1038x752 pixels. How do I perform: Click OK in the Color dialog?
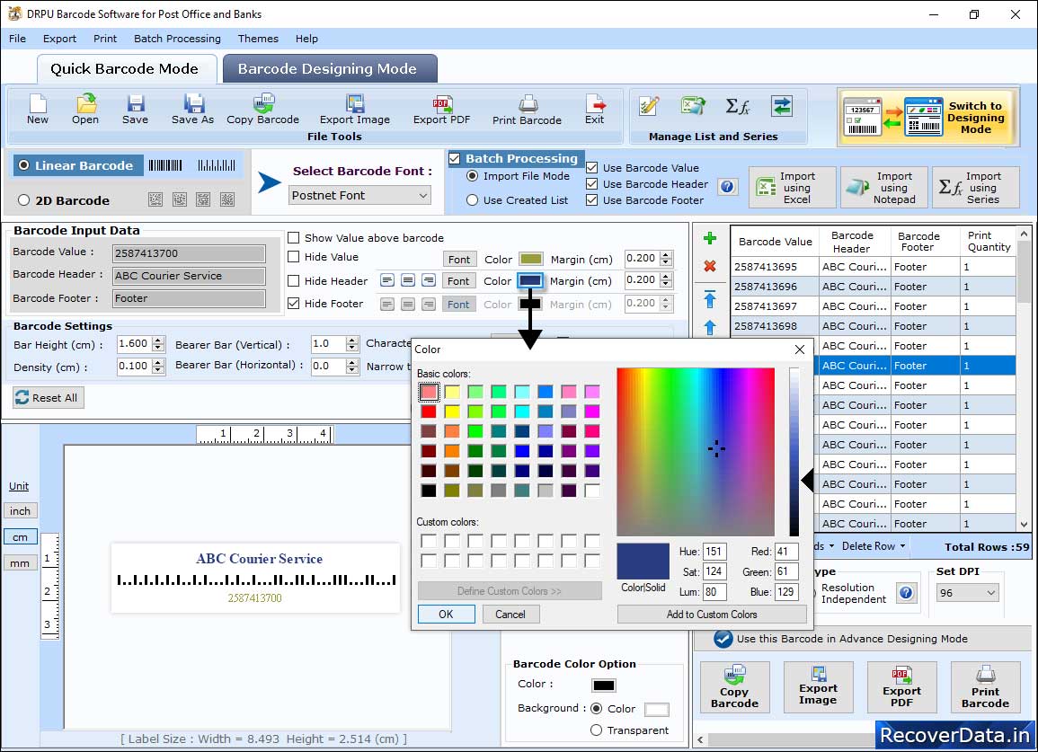[x=446, y=615]
